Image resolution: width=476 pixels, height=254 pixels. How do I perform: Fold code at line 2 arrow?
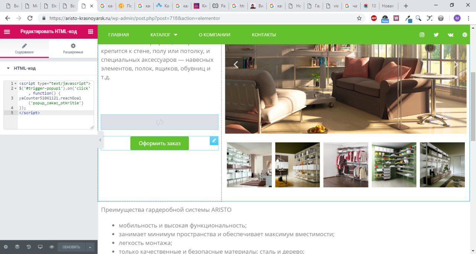pos(16,89)
